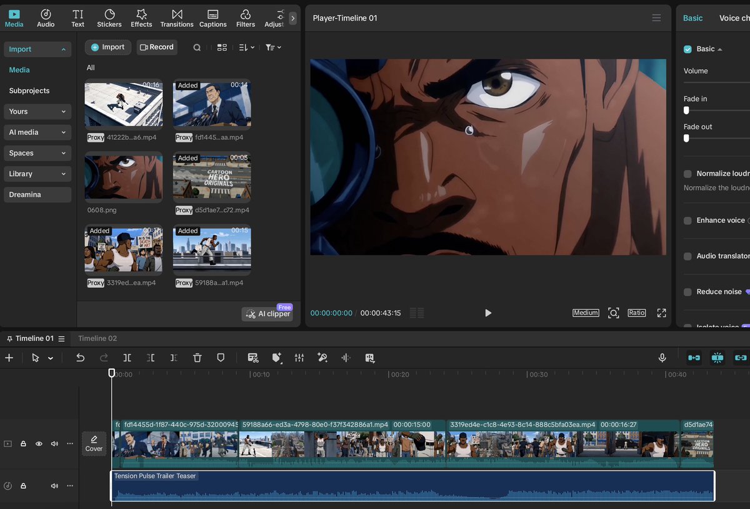Add a new track with plus icon

click(x=9, y=358)
